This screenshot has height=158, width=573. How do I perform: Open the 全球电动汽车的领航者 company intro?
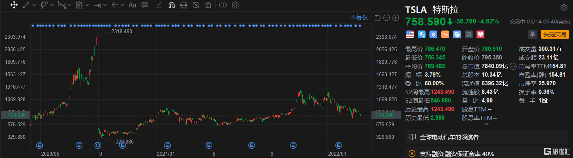[x=487, y=137]
